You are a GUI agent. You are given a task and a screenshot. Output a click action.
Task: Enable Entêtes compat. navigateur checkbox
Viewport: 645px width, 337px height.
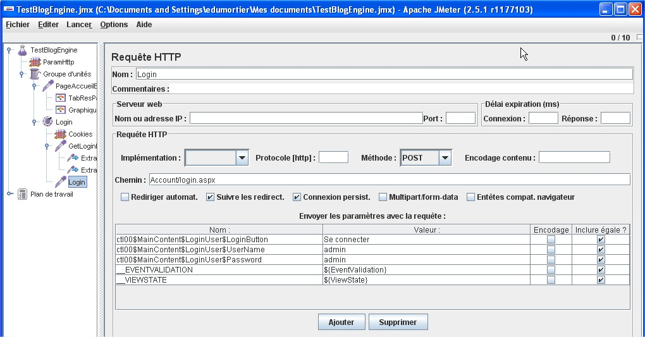click(470, 197)
